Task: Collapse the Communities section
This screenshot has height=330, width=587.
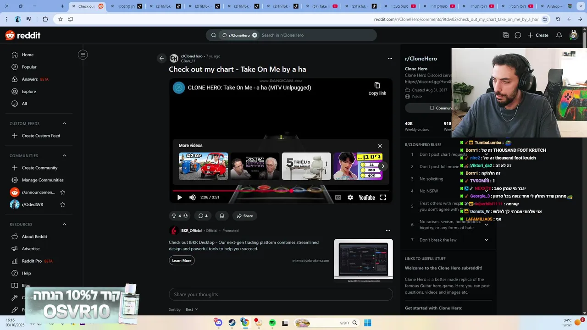Action: (x=64, y=156)
